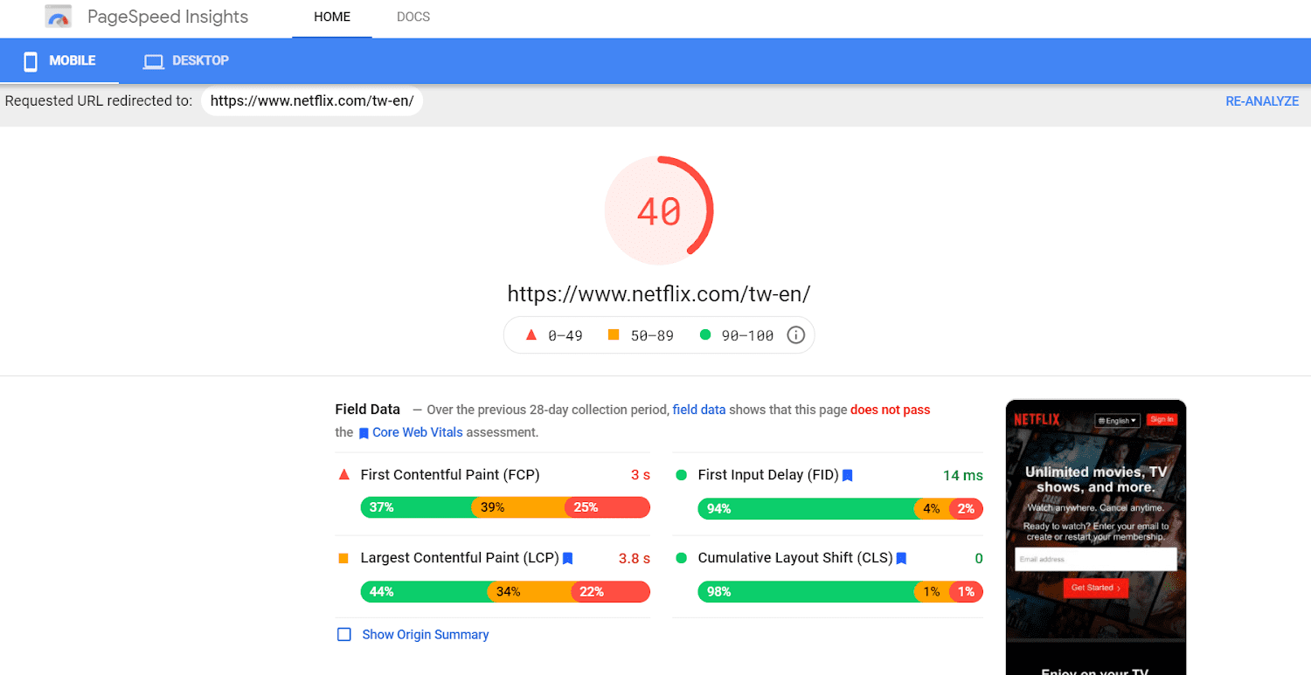Click the red 'does not pass' text
The height and width of the screenshot is (675, 1311).
[x=891, y=410]
